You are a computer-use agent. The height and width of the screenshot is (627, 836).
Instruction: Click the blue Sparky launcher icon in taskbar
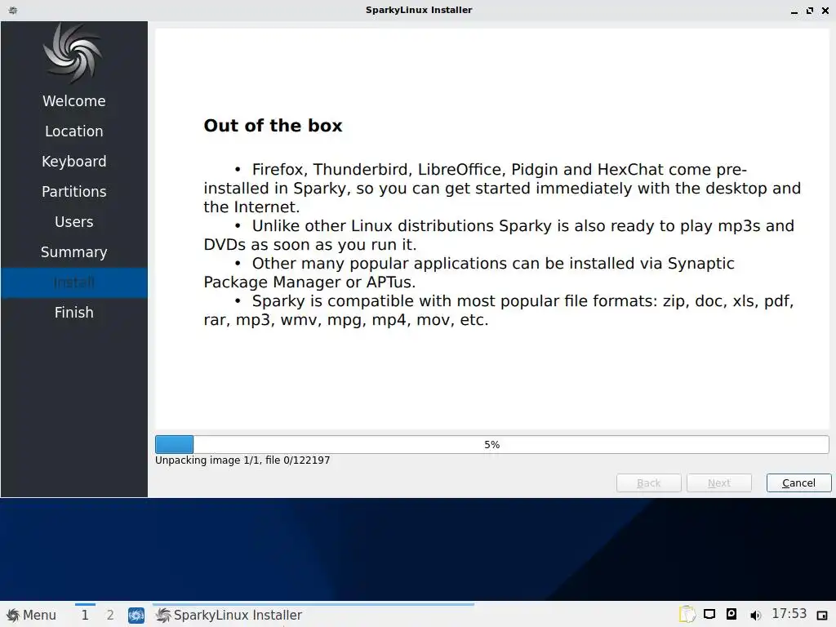(x=136, y=616)
